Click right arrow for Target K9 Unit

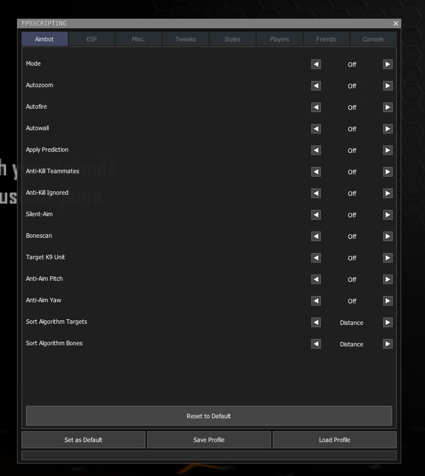388,258
